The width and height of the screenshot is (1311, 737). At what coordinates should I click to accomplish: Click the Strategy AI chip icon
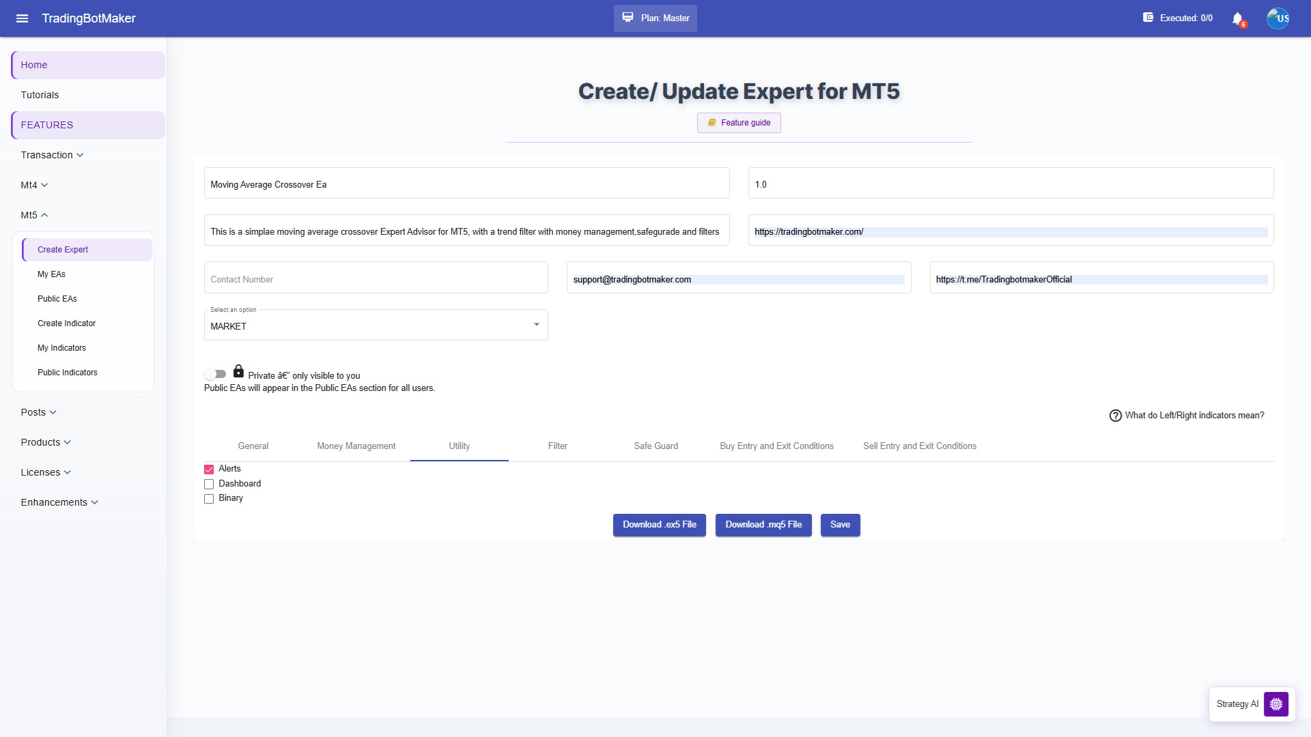[1275, 704]
